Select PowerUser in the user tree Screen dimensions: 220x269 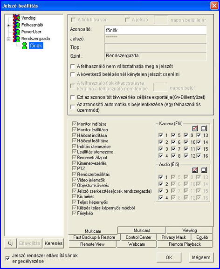[x=31, y=32]
